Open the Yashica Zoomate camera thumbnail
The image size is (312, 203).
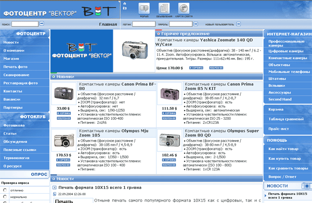pyautogui.click(x=135, y=50)
